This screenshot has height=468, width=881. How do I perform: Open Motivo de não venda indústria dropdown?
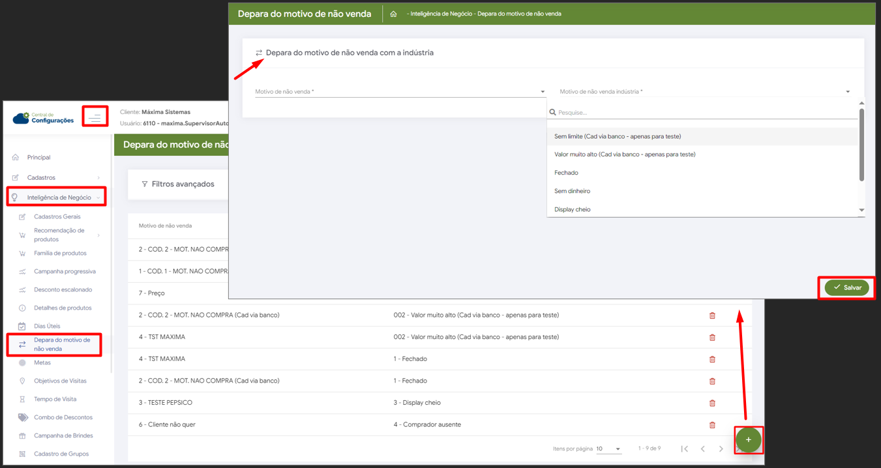pyautogui.click(x=705, y=92)
